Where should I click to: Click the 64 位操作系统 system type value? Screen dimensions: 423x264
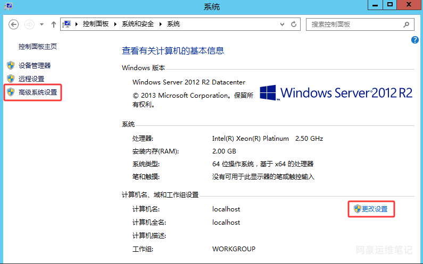pos(263,164)
